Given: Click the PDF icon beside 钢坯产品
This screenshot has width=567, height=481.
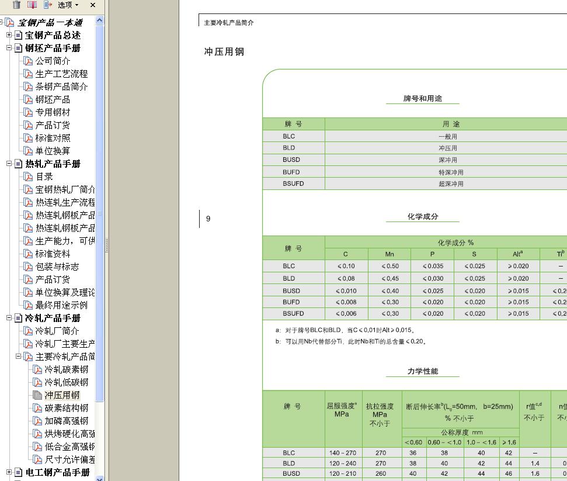Looking at the screenshot, I should tap(28, 99).
